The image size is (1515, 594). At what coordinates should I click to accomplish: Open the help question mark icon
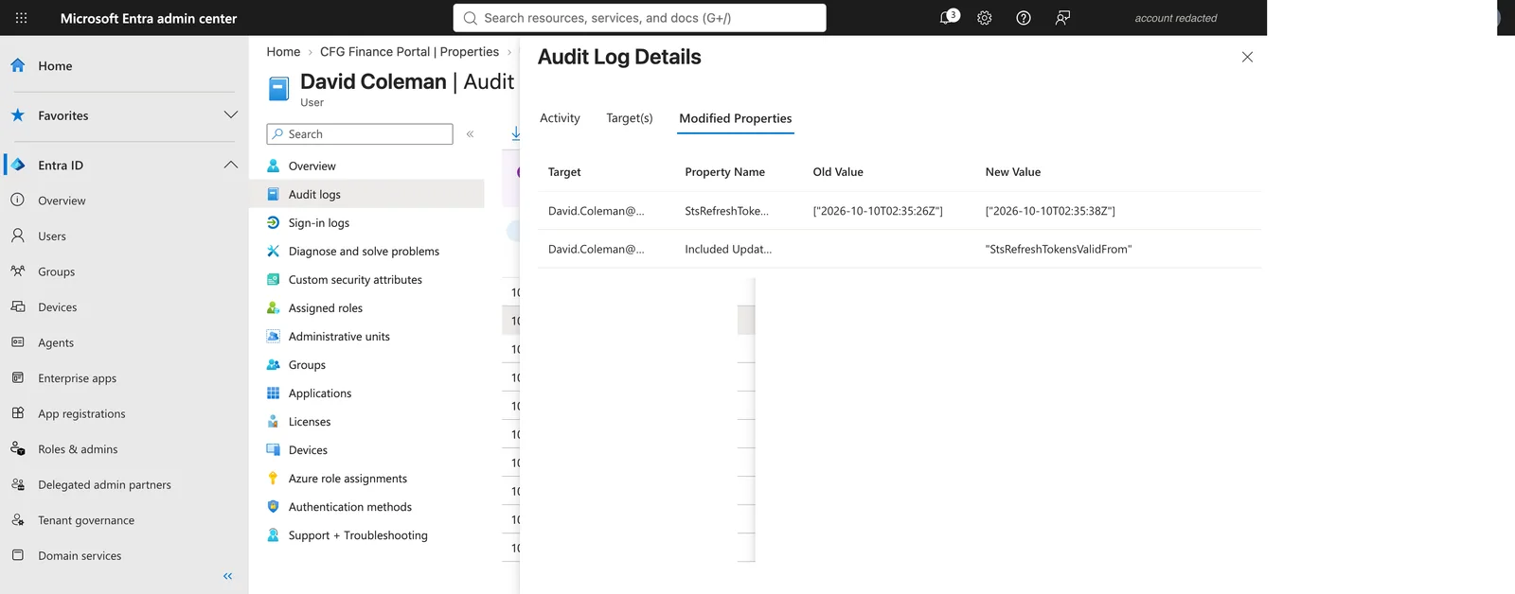tap(1024, 18)
